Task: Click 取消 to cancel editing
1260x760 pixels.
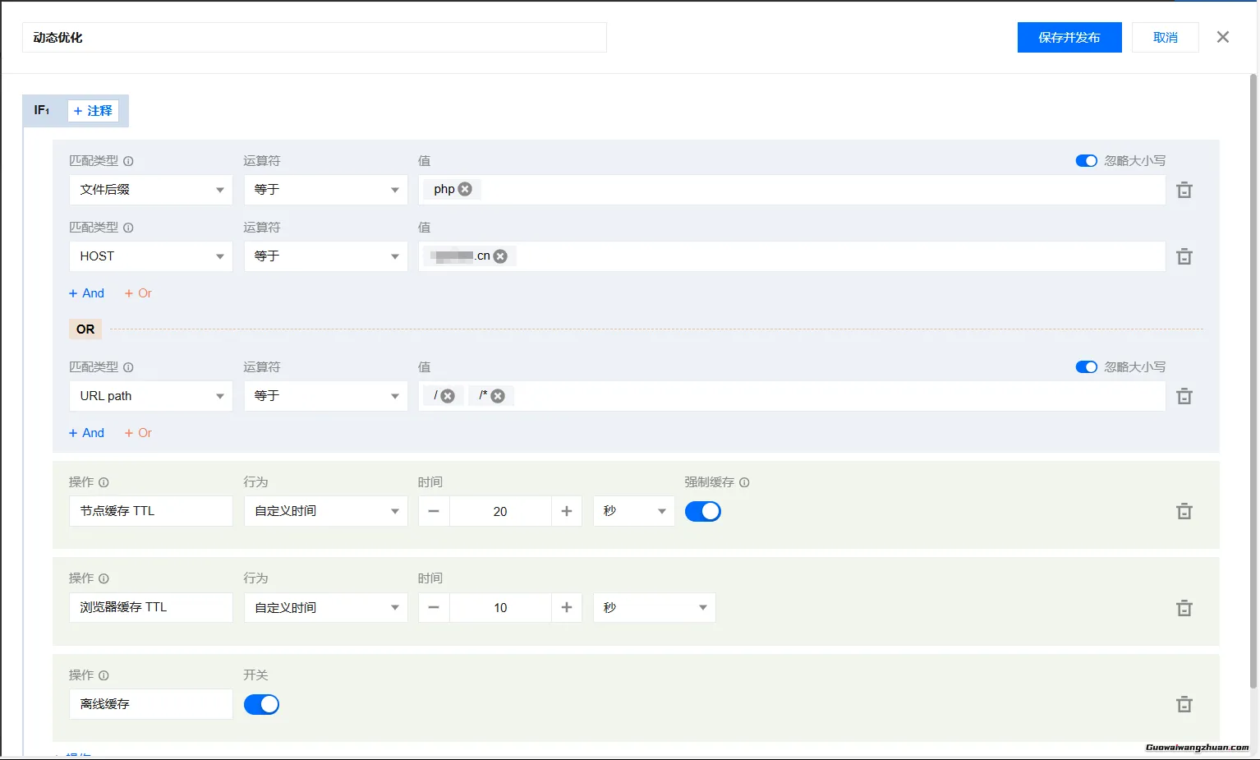Action: (x=1165, y=38)
